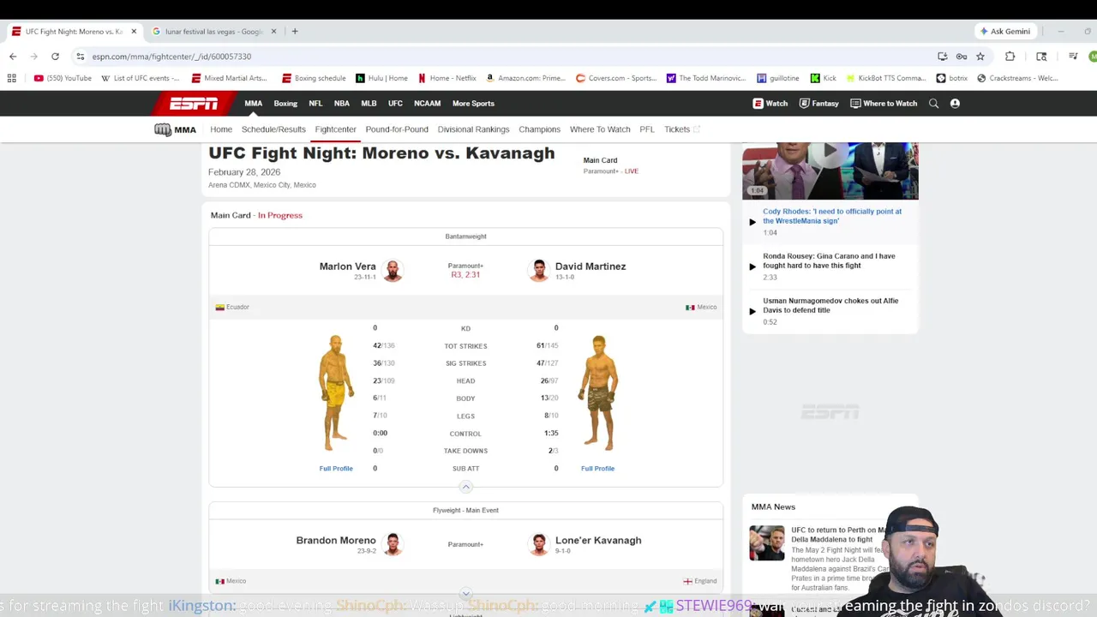Open Divisional Rankings tab

pyautogui.click(x=473, y=129)
